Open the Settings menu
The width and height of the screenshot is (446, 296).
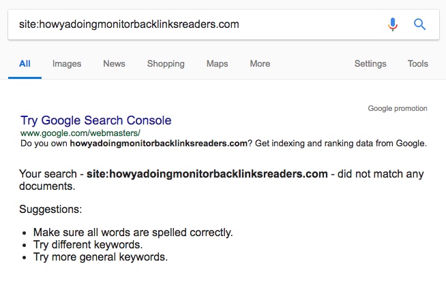370,63
